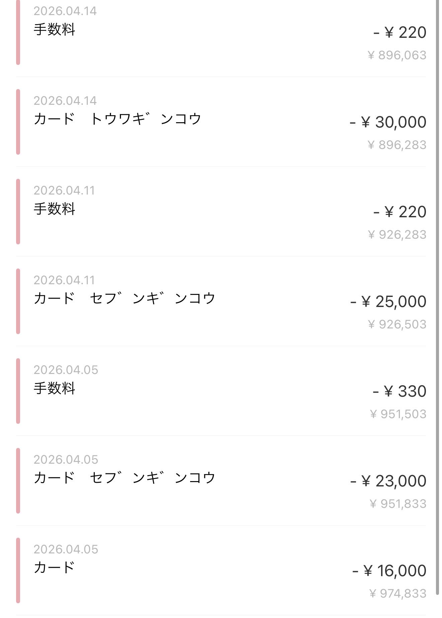Click the balance ¥ 896,063
This screenshot has width=442, height=618.
click(x=397, y=55)
